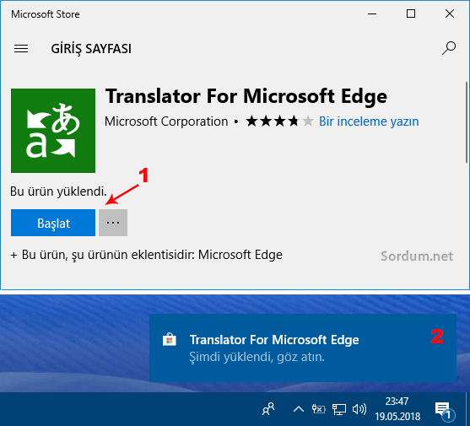Open the Translator installed toast notification

click(x=303, y=348)
